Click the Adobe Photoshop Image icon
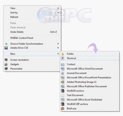This screenshot has height=116, width=123. [63, 82]
